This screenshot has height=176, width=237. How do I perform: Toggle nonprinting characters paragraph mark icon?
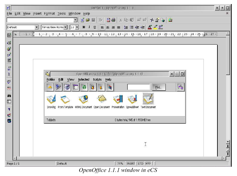click(9, 109)
